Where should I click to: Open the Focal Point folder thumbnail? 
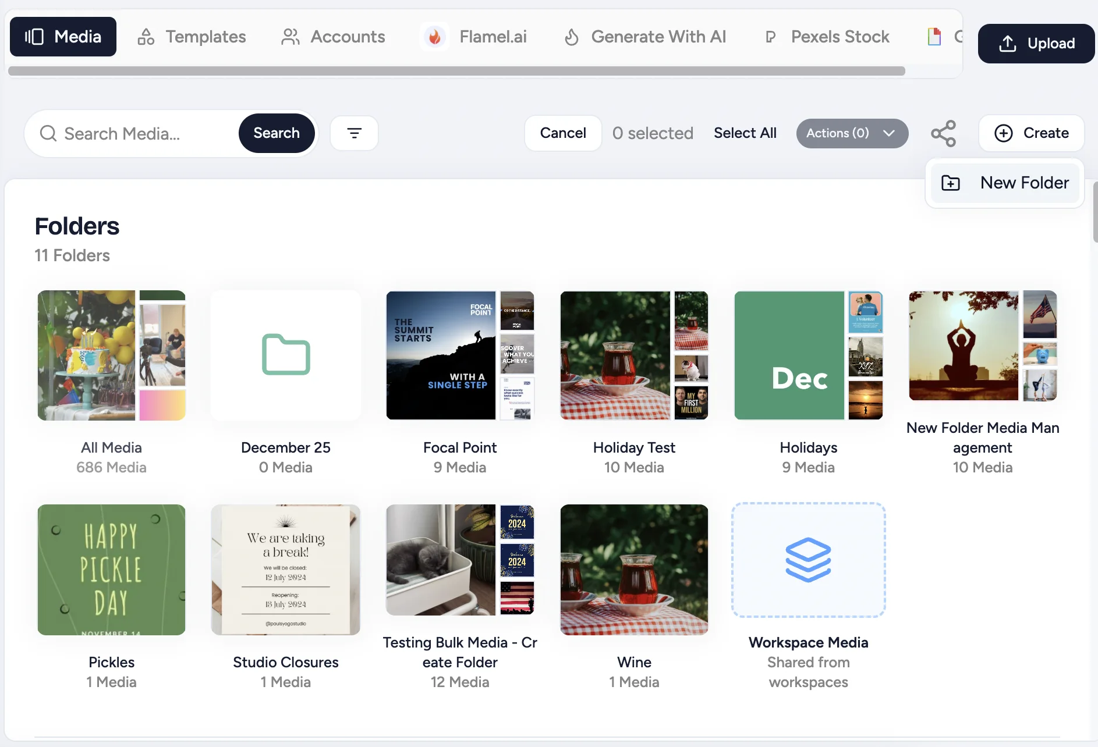[x=460, y=355]
